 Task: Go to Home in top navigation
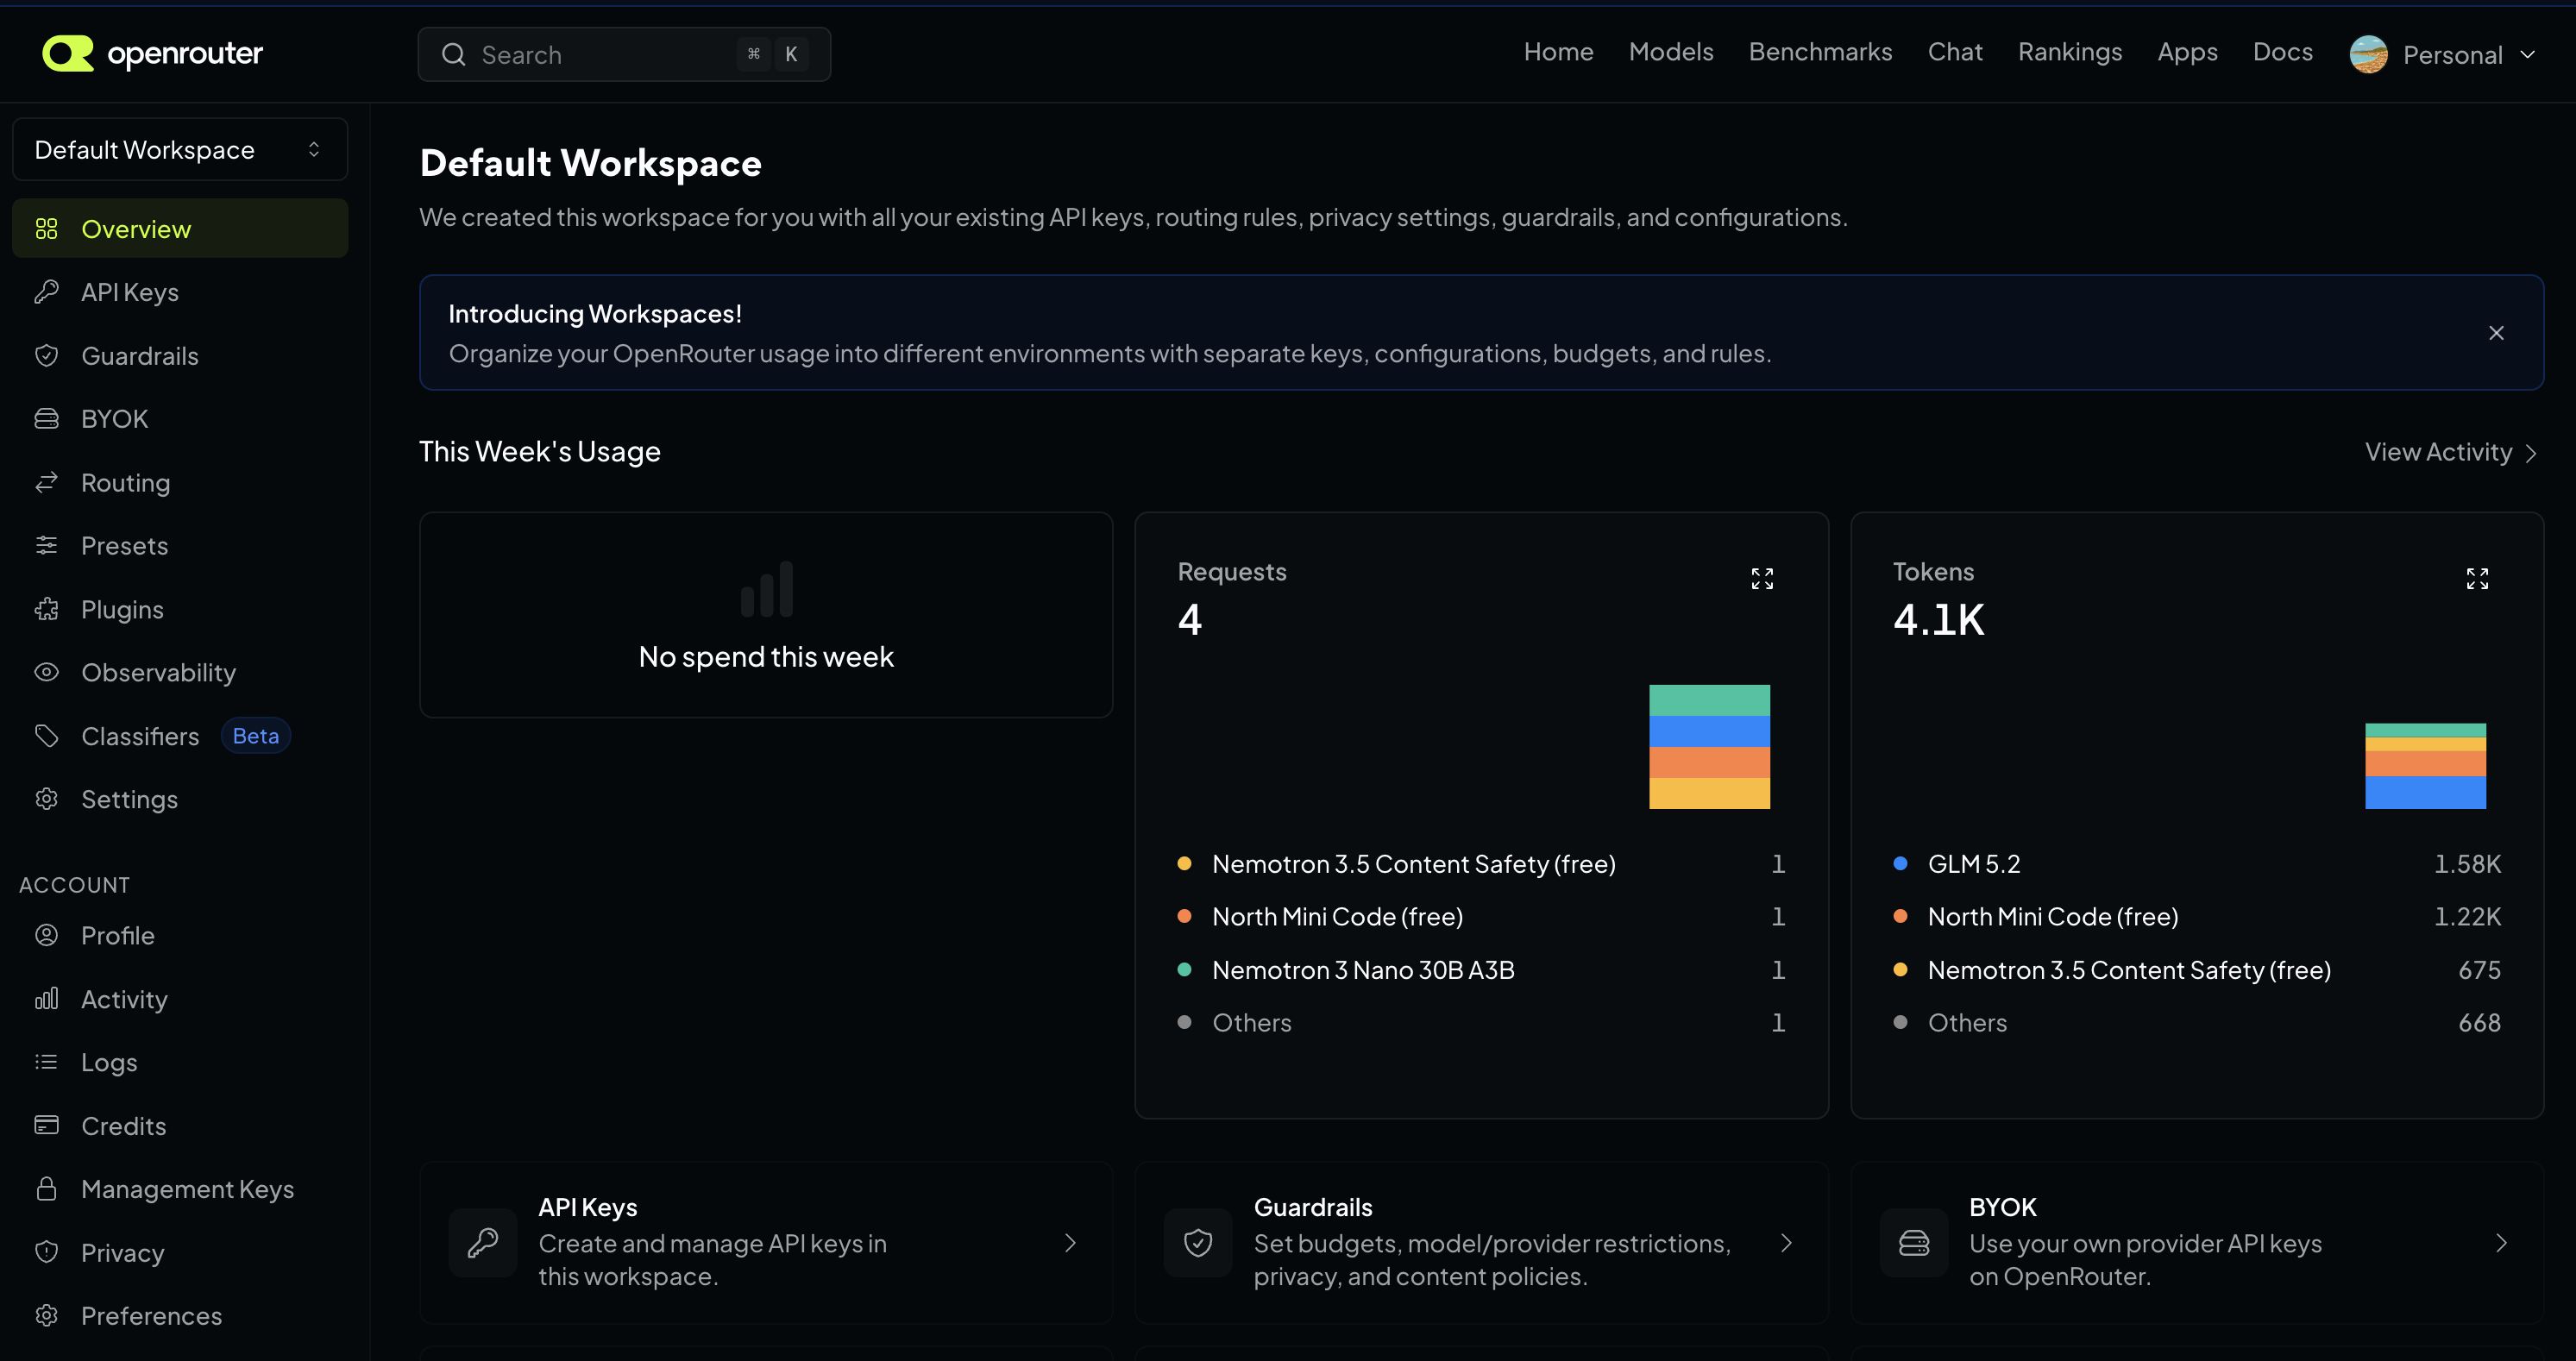pyautogui.click(x=1558, y=52)
